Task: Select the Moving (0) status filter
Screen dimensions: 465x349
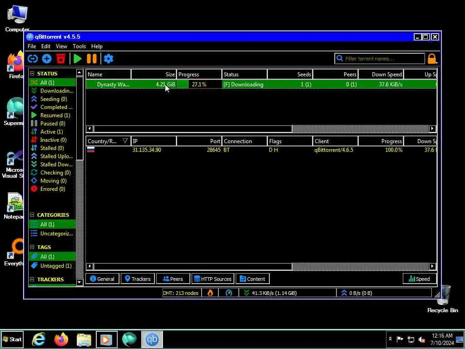Action: tap(52, 180)
